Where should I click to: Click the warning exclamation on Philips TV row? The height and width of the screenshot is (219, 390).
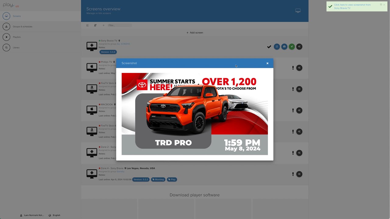click(293, 68)
